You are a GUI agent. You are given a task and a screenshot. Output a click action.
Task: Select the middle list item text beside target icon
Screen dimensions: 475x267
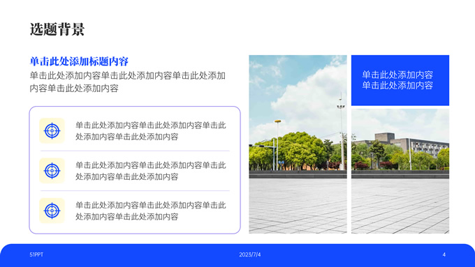(x=151, y=171)
